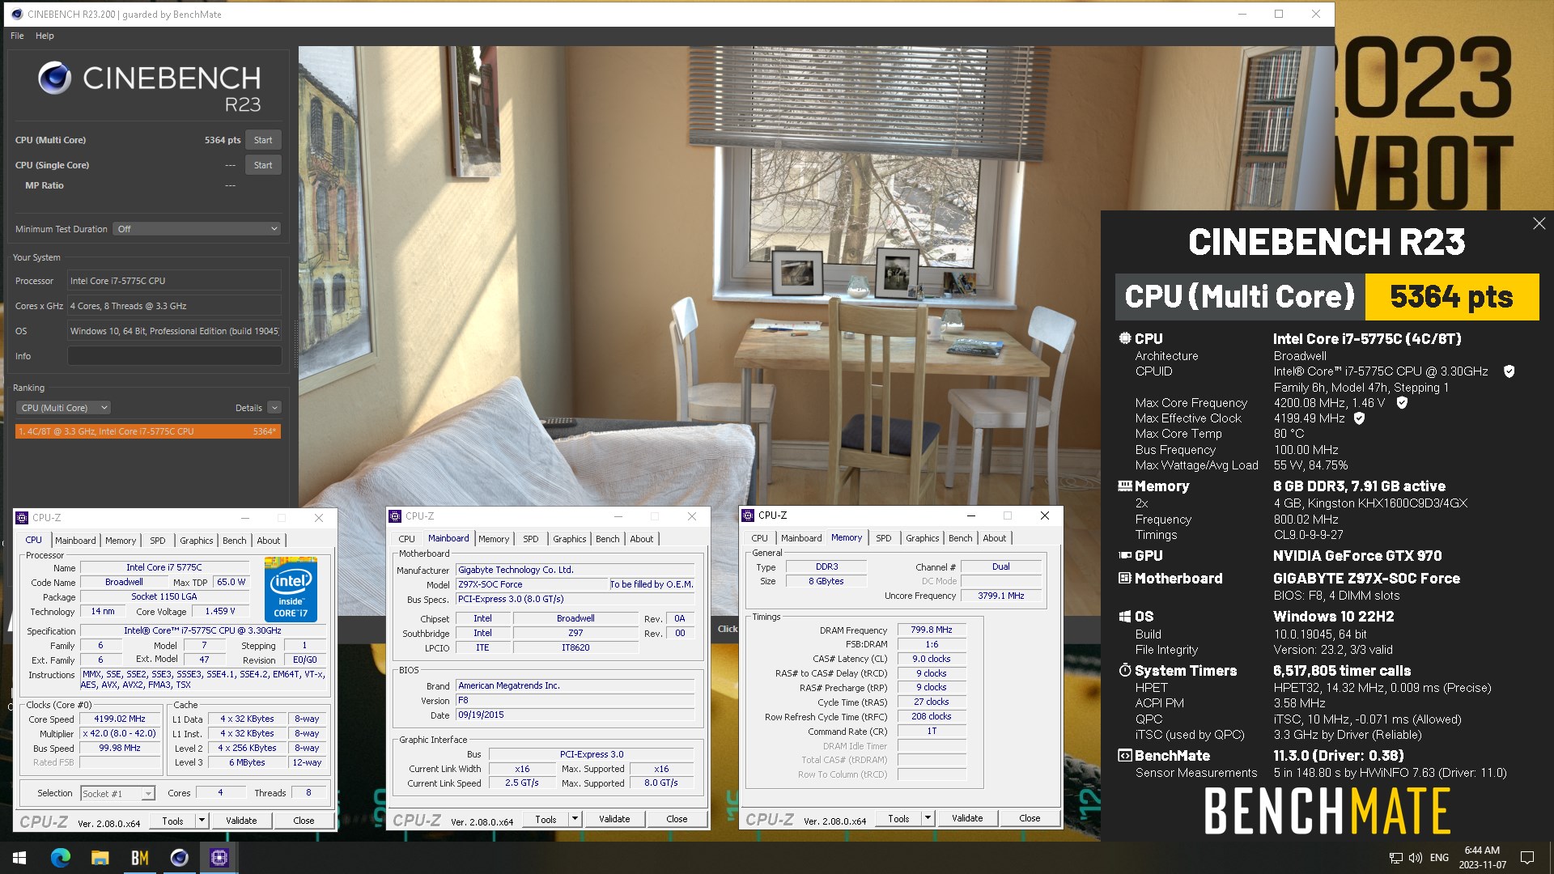Click the Z97X-SOC Force model field

[532, 585]
